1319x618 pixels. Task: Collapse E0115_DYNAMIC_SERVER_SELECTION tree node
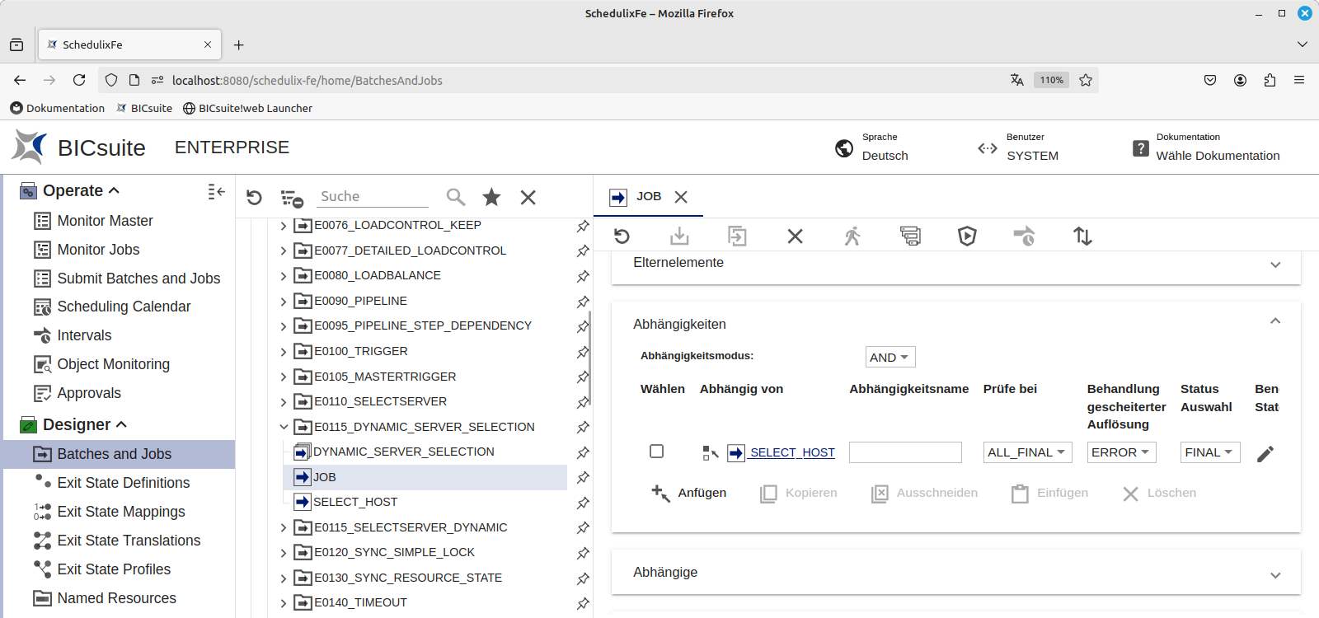tap(283, 427)
